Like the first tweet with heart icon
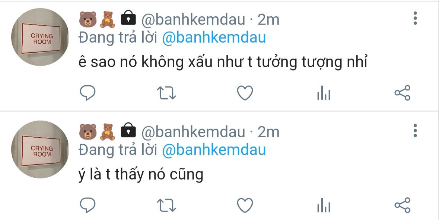The width and height of the screenshot is (439, 220). (x=245, y=93)
